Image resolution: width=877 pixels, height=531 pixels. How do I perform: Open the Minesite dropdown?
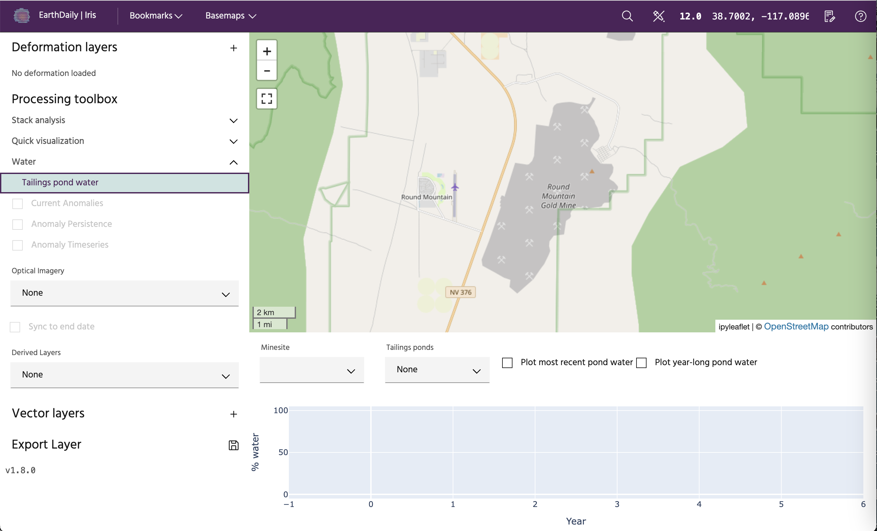tap(312, 370)
